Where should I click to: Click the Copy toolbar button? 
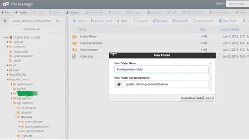[x=38, y=12]
